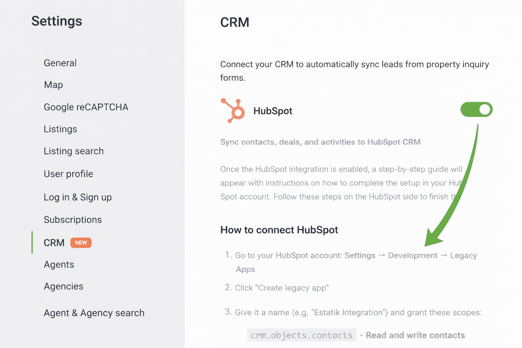Select Subscriptions in the sidebar
Image resolution: width=522 pixels, height=348 pixels.
coord(73,220)
